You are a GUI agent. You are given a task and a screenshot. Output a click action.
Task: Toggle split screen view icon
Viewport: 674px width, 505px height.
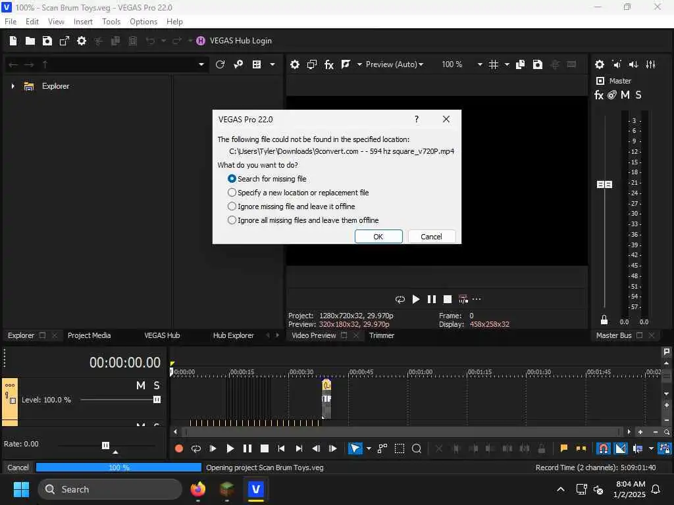pos(346,64)
